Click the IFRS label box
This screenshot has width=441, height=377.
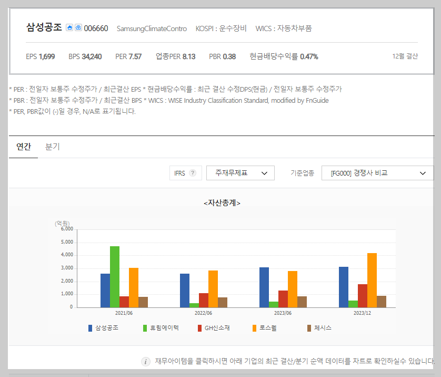pyautogui.click(x=186, y=173)
